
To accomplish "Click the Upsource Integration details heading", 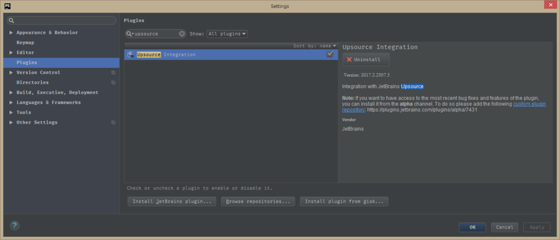I will pos(380,47).
